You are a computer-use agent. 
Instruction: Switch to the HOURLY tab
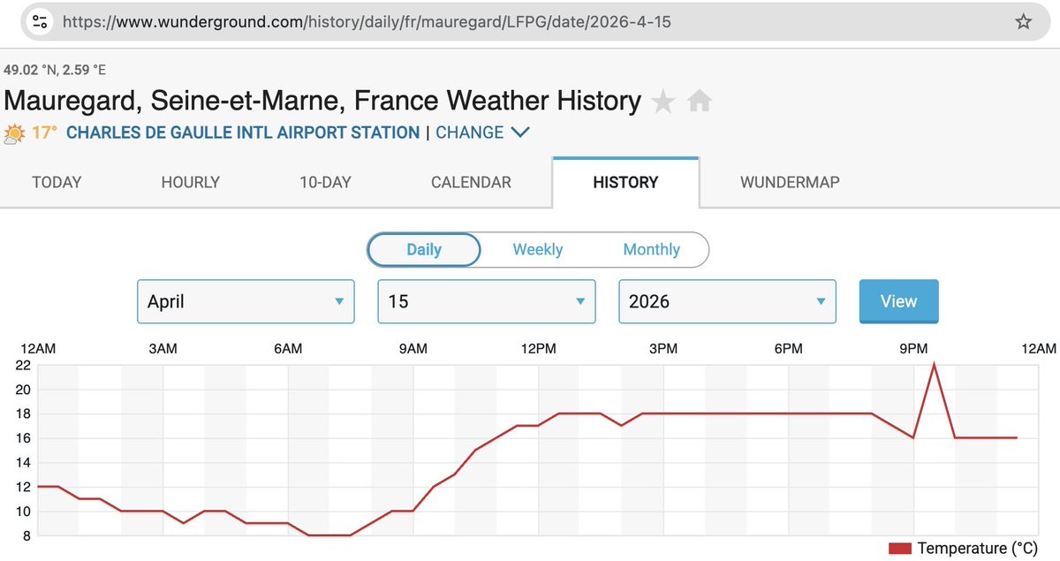(190, 183)
